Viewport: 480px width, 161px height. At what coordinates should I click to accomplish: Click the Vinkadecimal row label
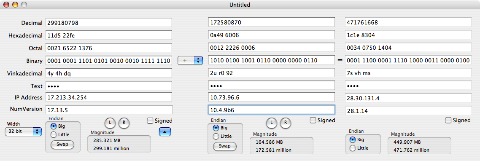coord(24,73)
